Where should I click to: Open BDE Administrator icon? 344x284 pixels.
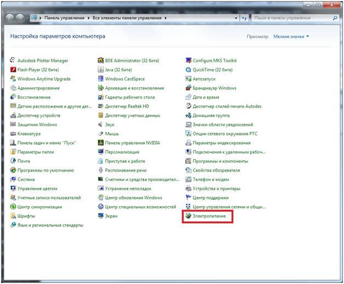pos(100,60)
